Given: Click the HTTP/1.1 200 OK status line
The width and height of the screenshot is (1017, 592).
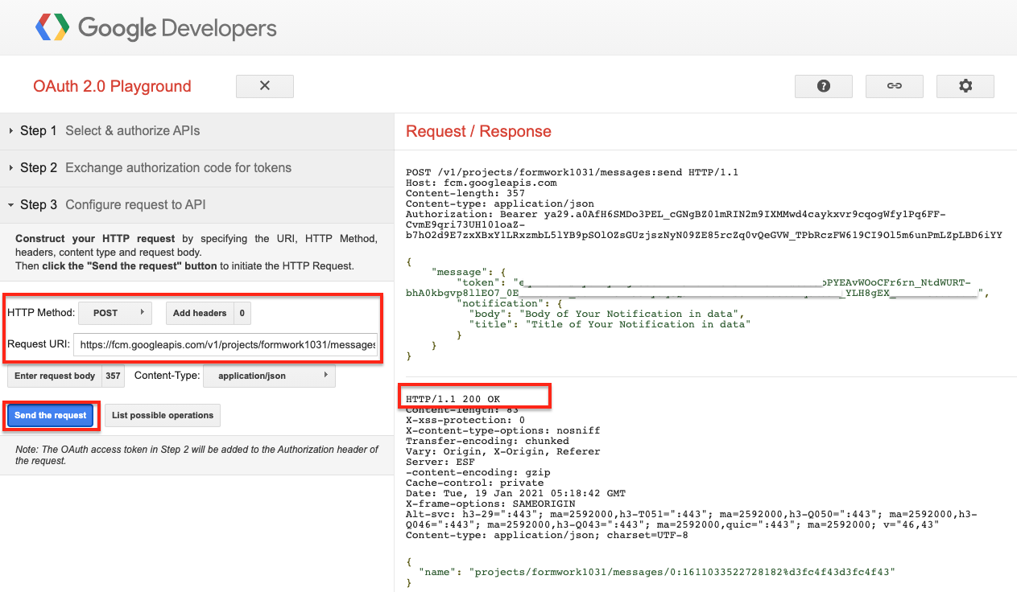Looking at the screenshot, I should [x=453, y=400].
